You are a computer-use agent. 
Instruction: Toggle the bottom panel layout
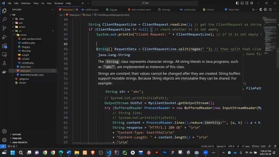point(242,3)
